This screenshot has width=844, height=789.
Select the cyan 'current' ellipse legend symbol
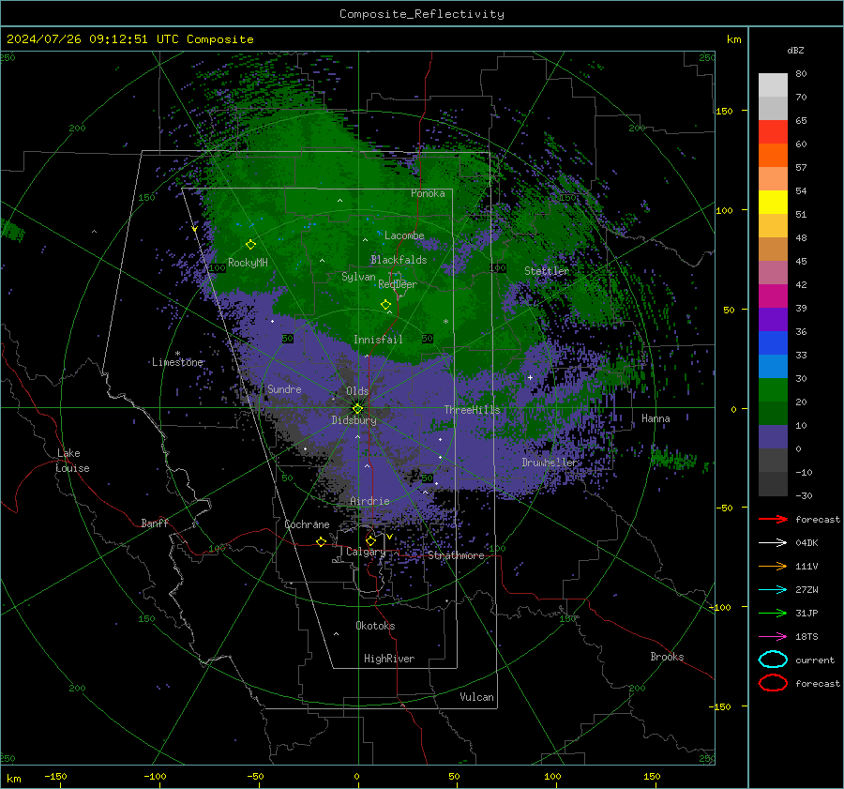pyautogui.click(x=773, y=660)
